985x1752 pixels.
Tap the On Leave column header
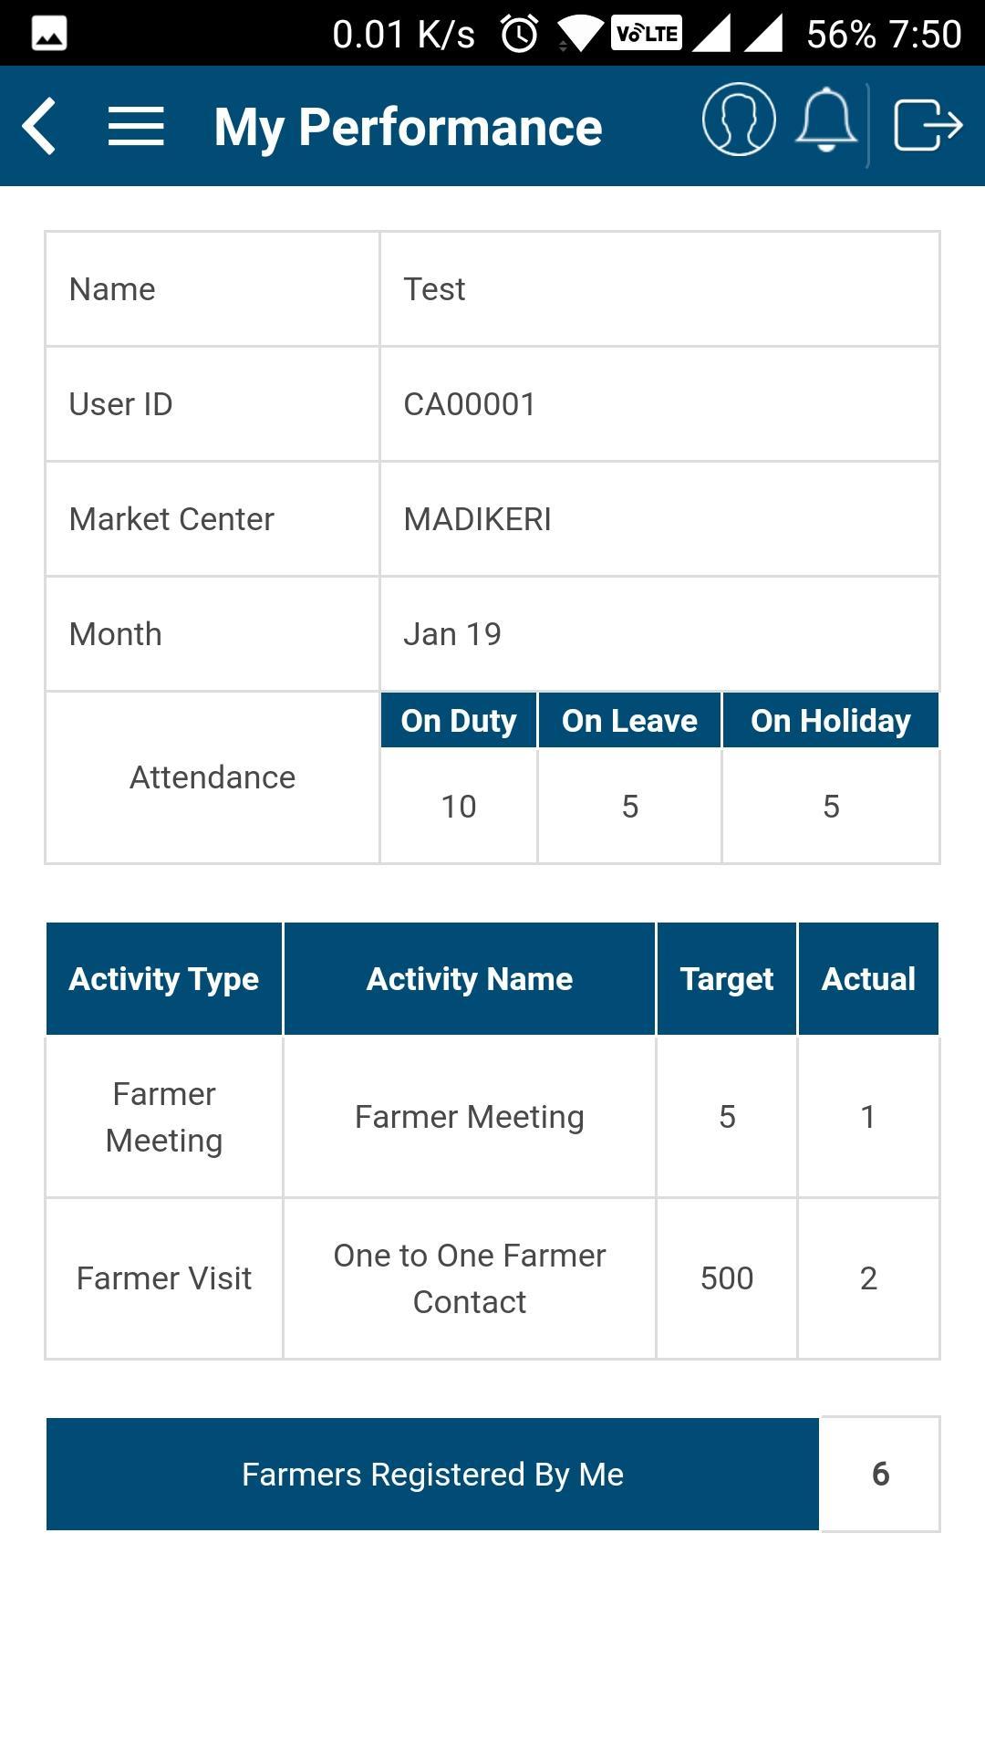(629, 721)
